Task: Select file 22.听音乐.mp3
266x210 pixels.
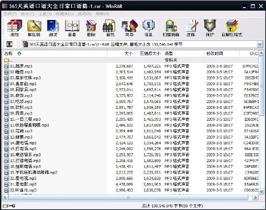Action: pyautogui.click(x=23, y=190)
